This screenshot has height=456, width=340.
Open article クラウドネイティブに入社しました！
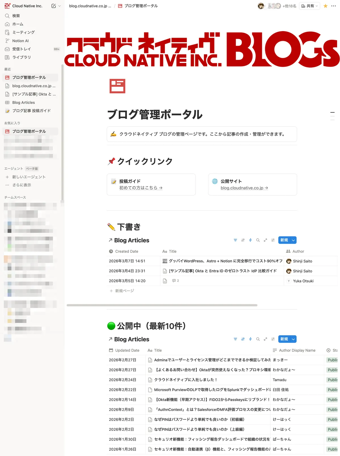coord(186,380)
